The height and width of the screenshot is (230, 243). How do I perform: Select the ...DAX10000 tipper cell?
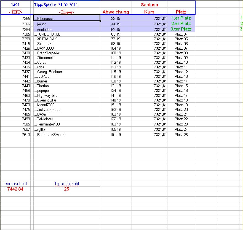pos(67,48)
